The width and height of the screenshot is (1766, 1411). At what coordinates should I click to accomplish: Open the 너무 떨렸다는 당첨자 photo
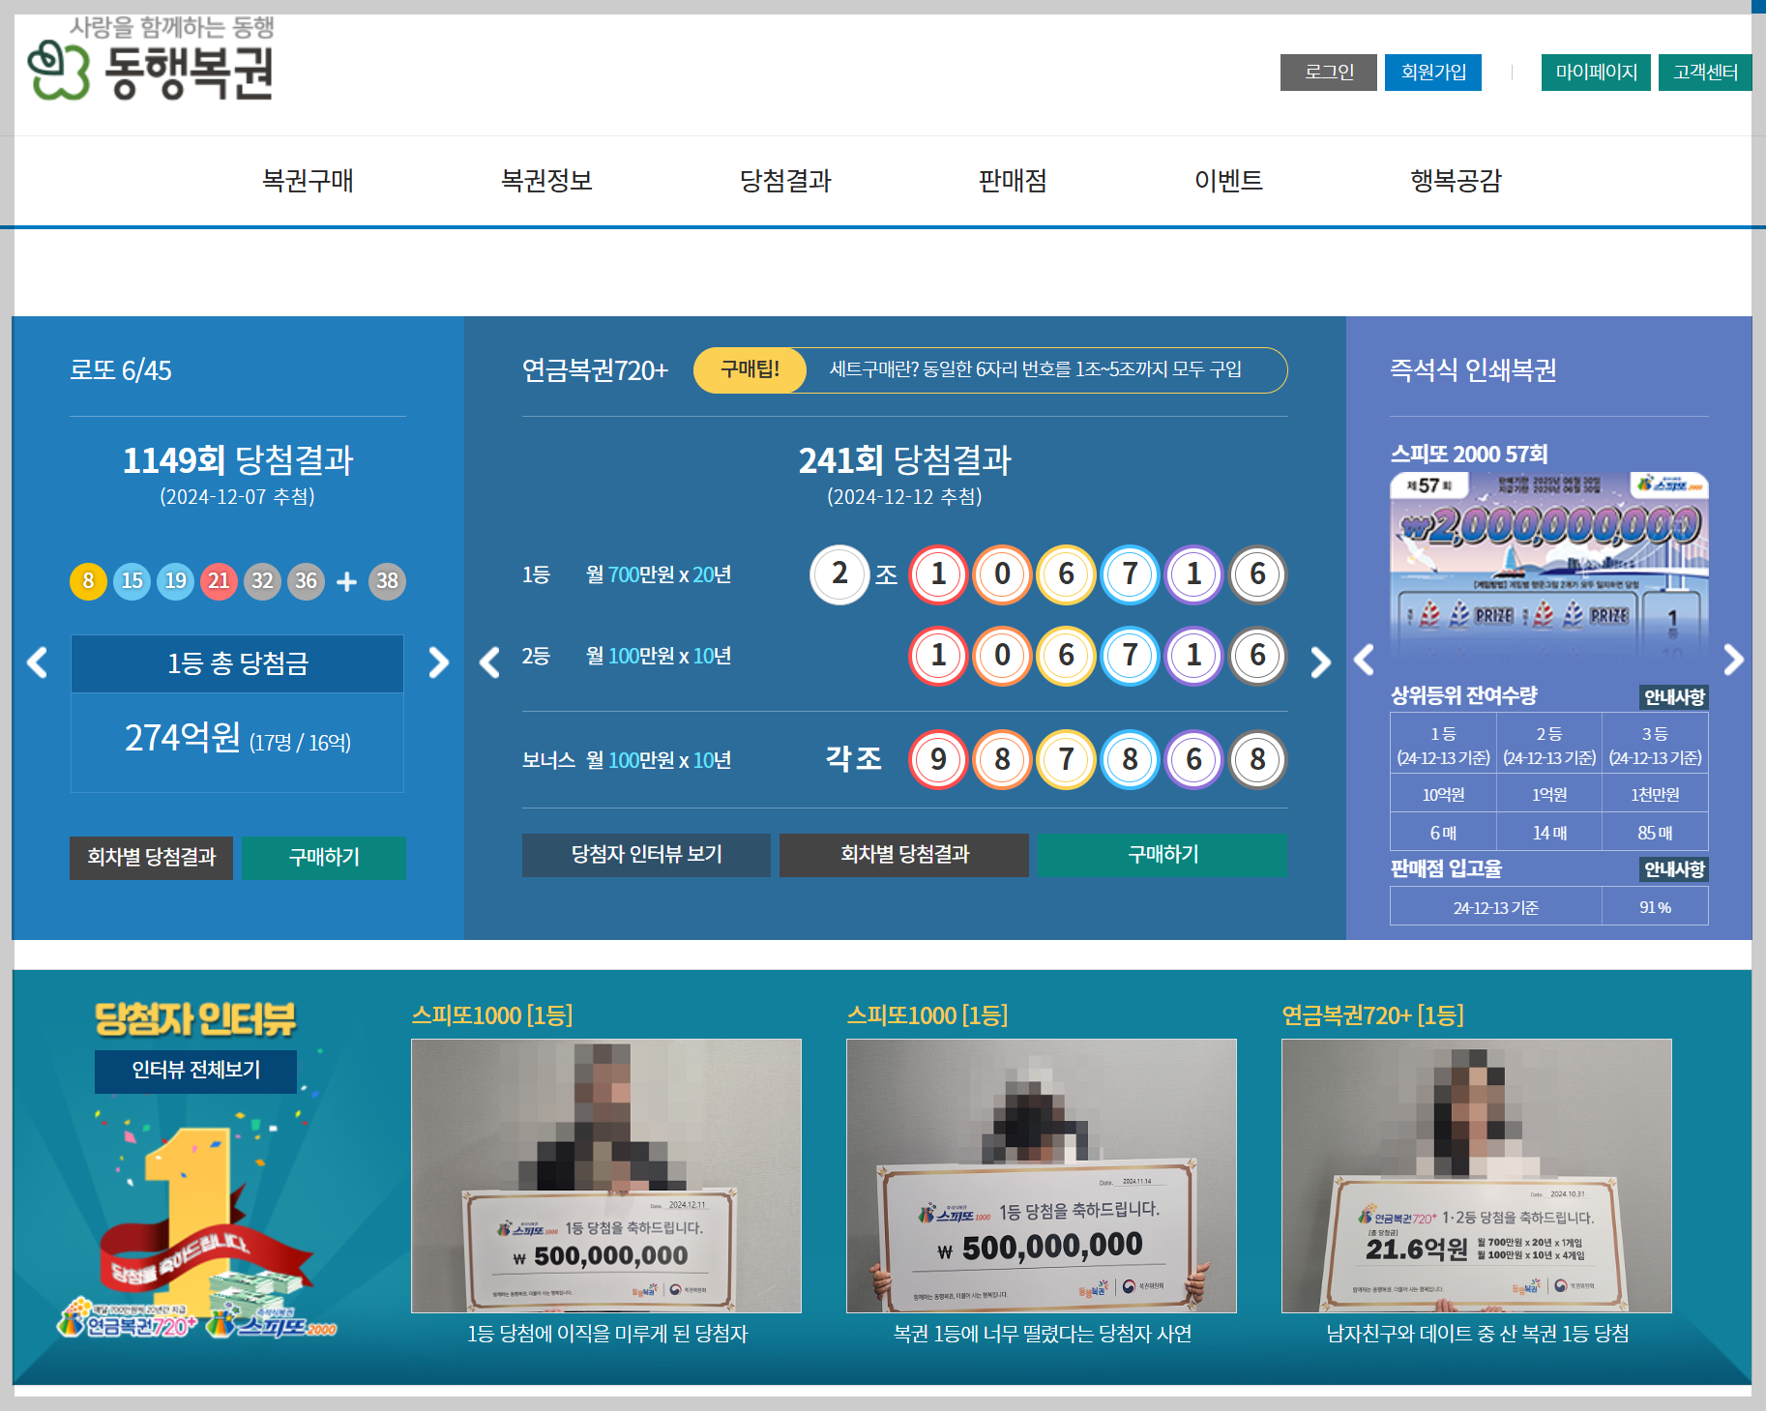pos(1042,1176)
